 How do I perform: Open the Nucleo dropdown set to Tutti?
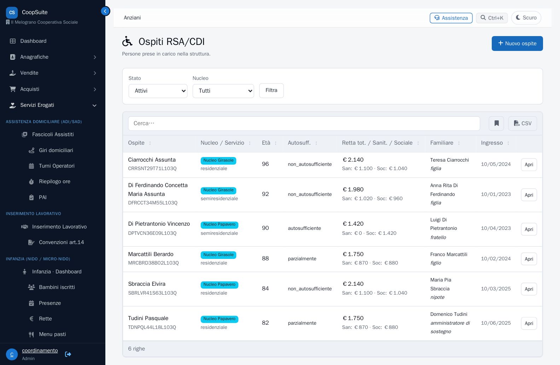tap(223, 91)
